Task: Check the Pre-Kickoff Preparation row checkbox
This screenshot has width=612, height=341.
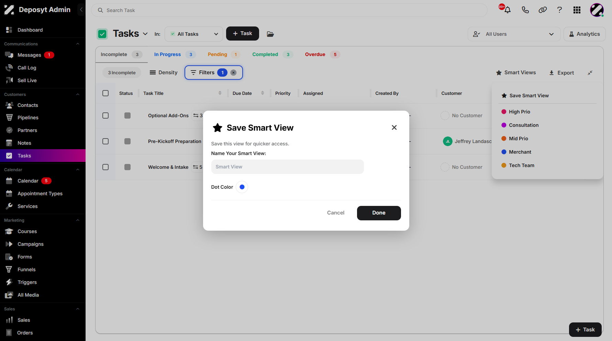Action: click(x=105, y=141)
